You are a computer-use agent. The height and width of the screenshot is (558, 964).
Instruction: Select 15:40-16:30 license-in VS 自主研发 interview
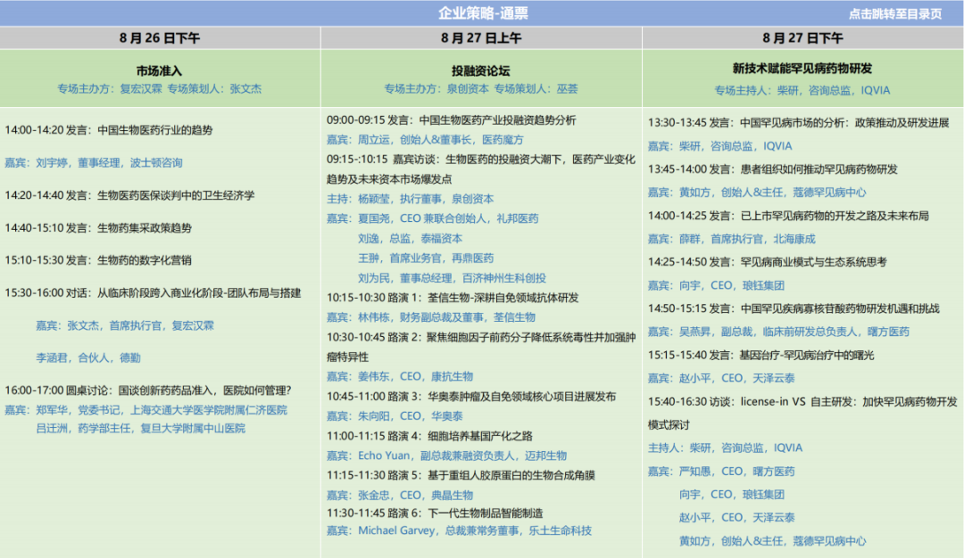[x=802, y=401]
